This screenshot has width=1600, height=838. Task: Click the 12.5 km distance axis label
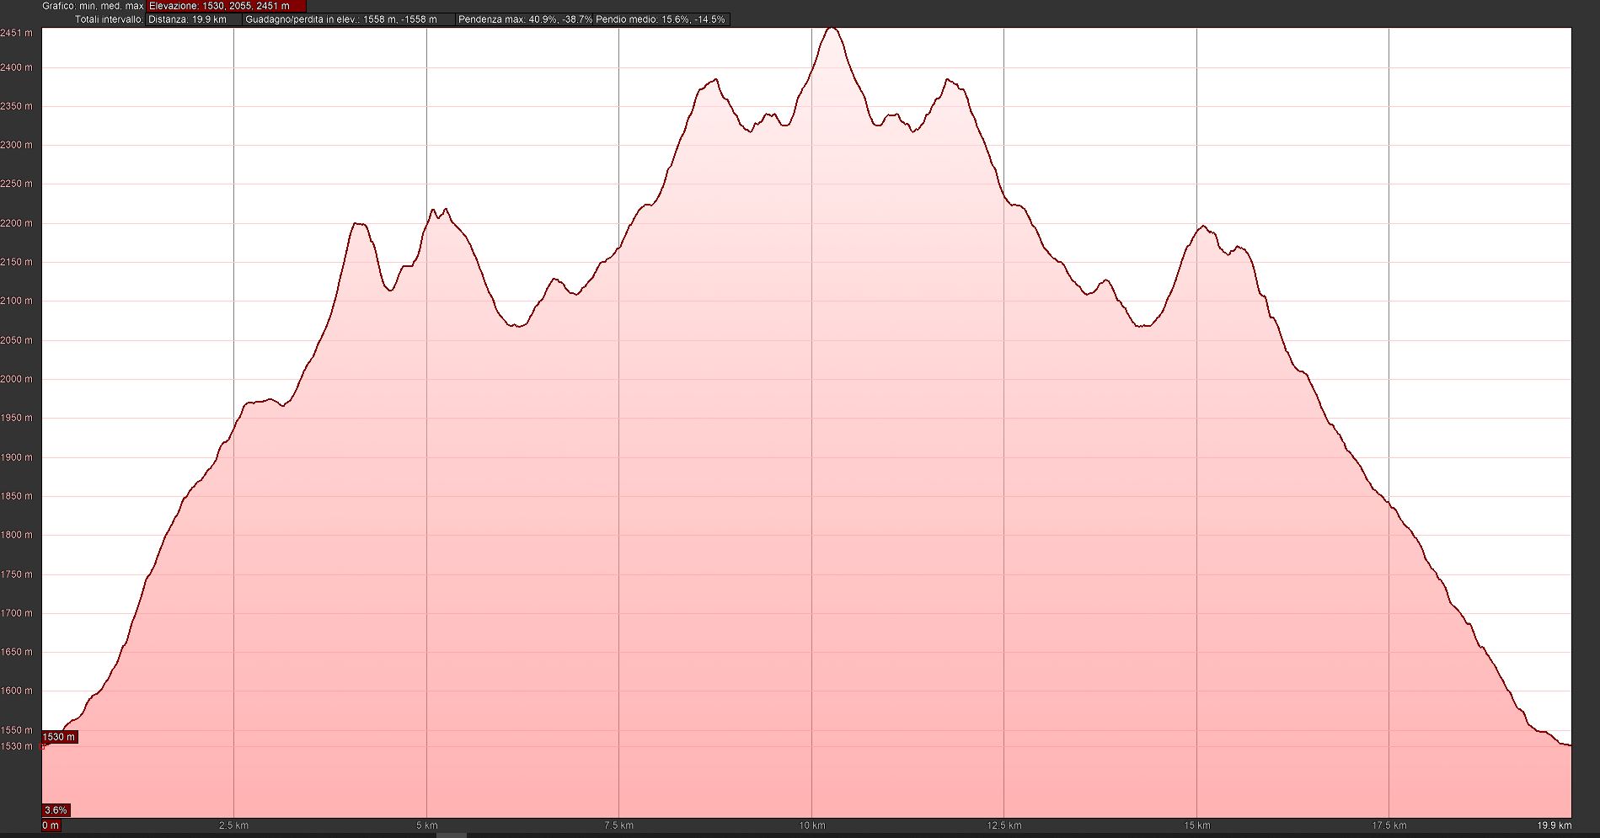(x=1004, y=825)
